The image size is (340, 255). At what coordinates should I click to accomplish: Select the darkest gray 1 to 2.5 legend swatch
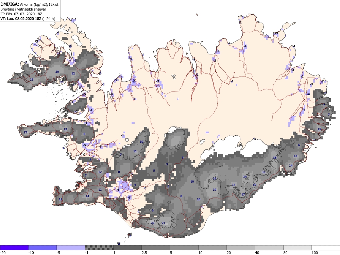pyautogui.click(x=128, y=248)
